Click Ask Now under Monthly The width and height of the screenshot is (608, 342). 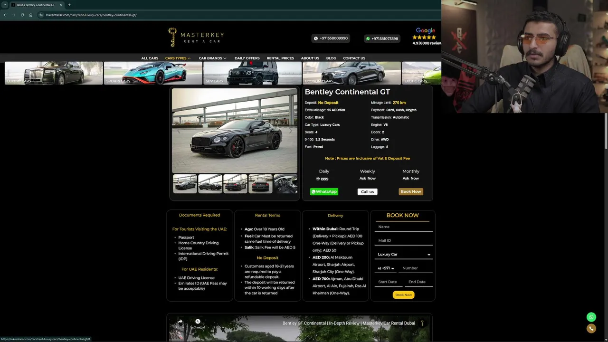(x=411, y=178)
